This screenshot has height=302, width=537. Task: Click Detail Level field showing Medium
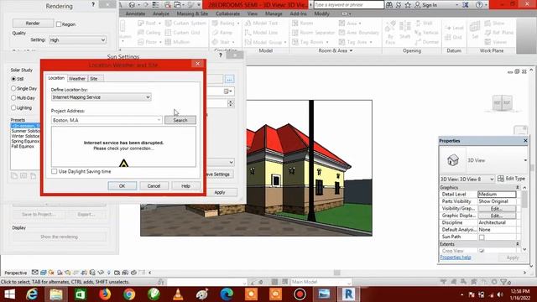tap(497, 194)
